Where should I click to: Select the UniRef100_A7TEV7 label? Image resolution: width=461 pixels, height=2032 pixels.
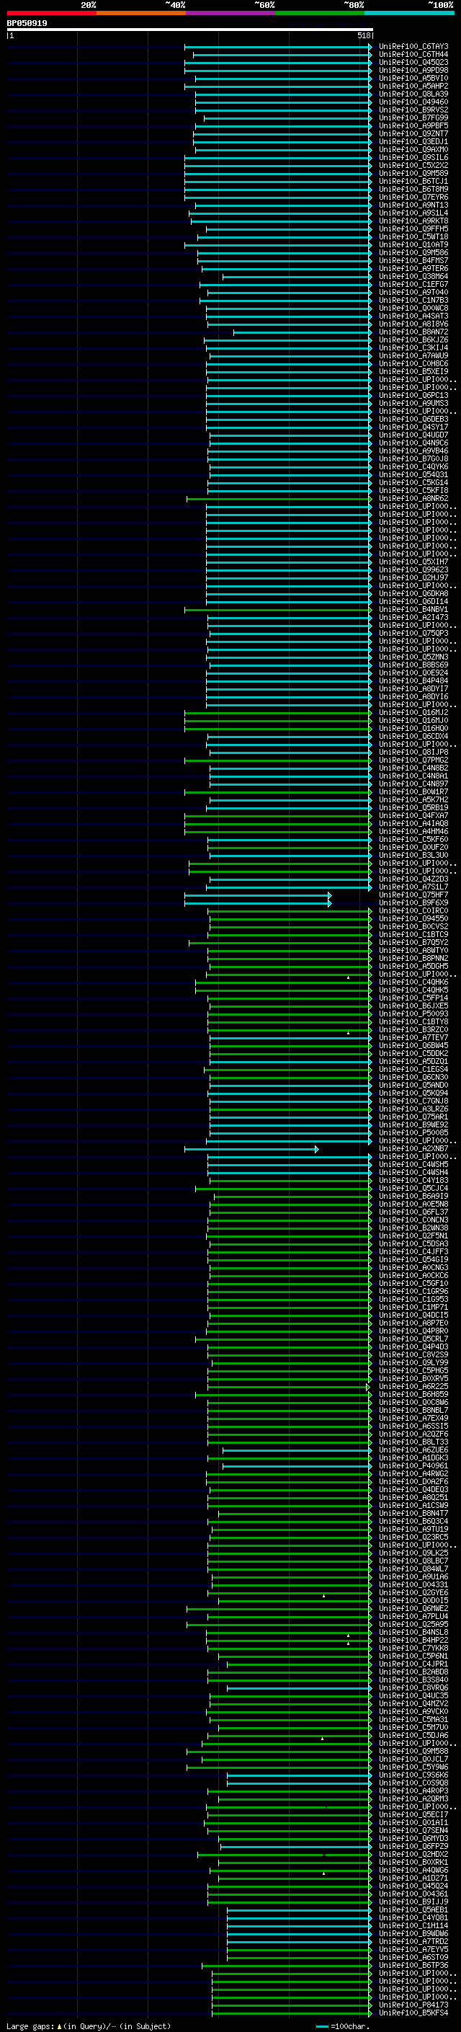[413, 1037]
